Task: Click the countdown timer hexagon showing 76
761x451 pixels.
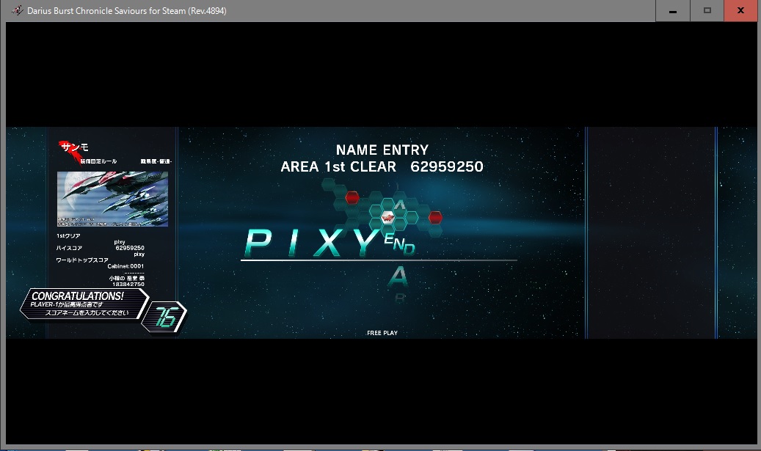Action: (166, 316)
